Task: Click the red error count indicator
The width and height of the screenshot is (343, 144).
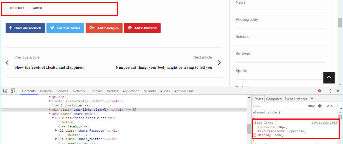Action: pos(321,91)
